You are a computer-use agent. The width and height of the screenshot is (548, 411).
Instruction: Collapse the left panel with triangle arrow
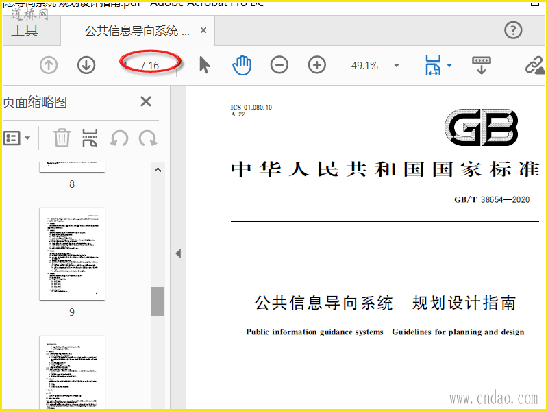tap(178, 253)
